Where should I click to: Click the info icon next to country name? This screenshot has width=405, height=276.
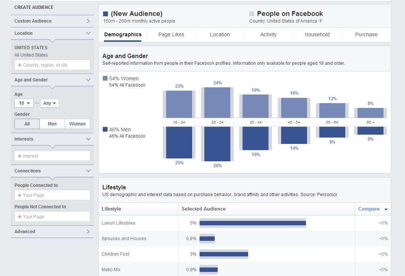321,21
